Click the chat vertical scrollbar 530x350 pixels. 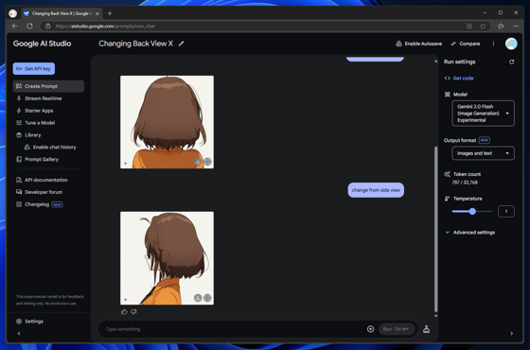pos(435,229)
